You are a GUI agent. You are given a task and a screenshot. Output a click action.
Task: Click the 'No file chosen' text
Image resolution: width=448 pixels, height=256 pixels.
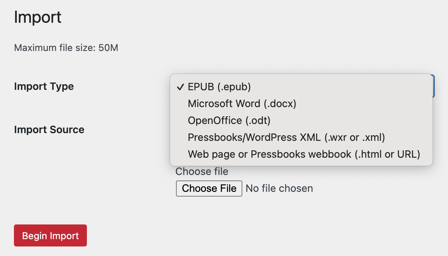click(x=279, y=189)
